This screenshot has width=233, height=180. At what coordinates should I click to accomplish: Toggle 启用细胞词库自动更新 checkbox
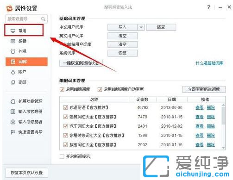pos(100,89)
